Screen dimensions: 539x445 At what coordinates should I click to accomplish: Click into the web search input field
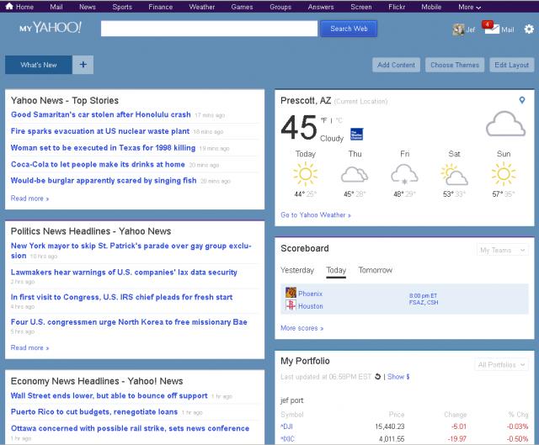point(209,29)
